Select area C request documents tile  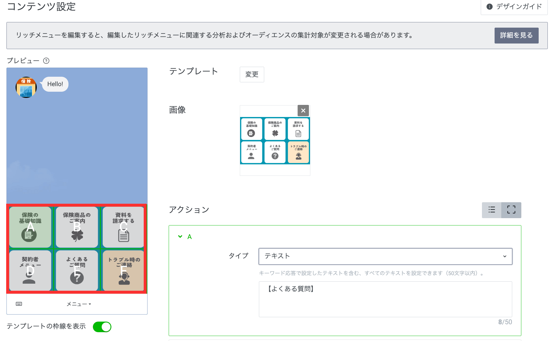click(x=123, y=227)
